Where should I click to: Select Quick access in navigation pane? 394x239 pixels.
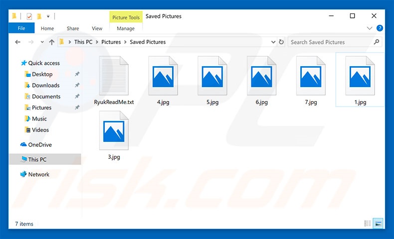44,63
